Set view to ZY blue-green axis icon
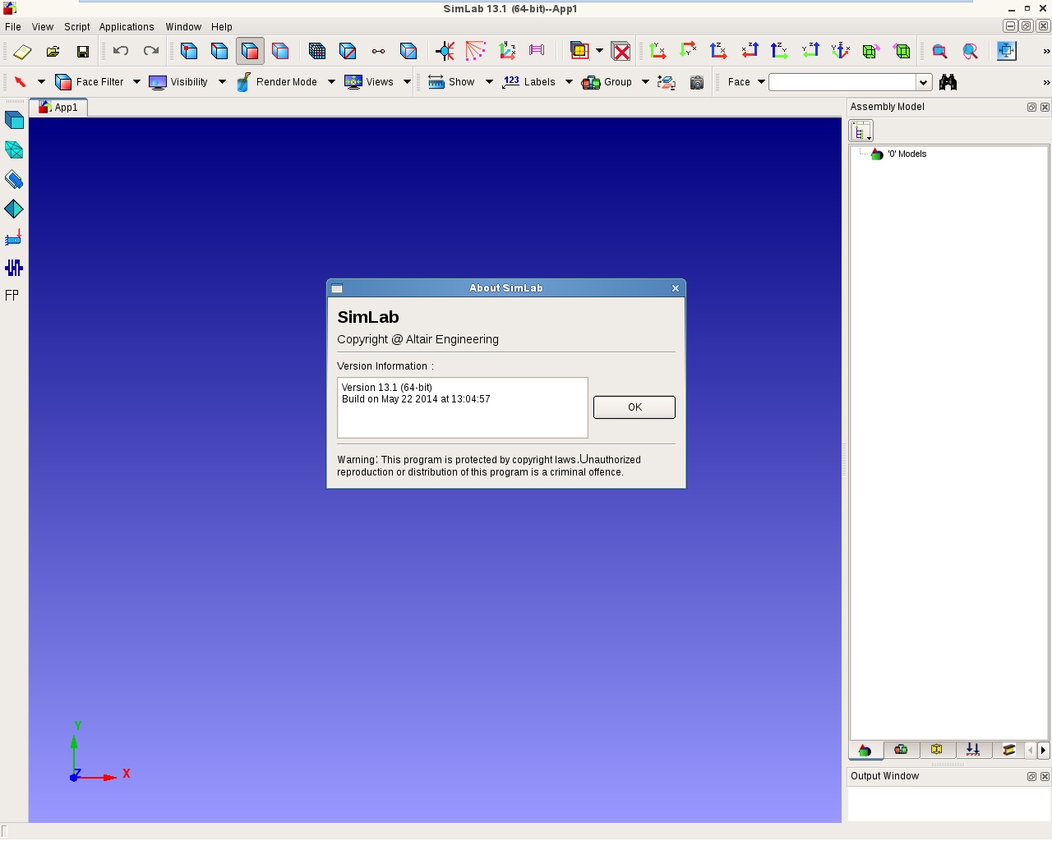This screenshot has height=841, width=1052. [x=779, y=51]
